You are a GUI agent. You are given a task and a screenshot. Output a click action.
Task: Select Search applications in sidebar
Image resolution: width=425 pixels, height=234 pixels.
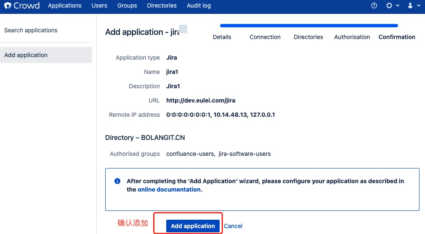tap(31, 30)
